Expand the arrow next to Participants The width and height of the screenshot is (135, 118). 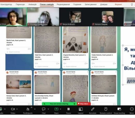tap(35, 109)
